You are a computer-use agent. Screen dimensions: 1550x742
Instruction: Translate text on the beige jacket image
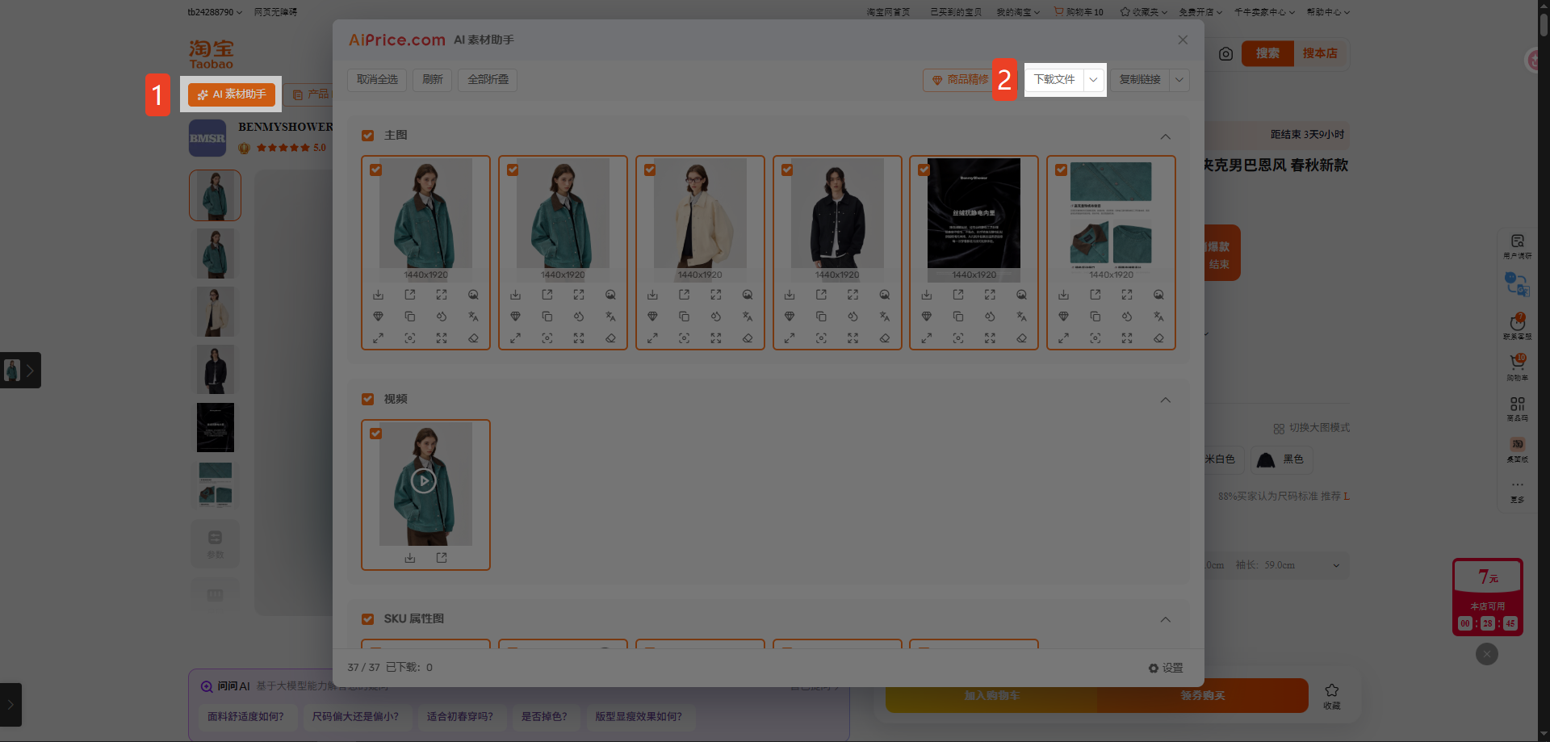point(748,317)
